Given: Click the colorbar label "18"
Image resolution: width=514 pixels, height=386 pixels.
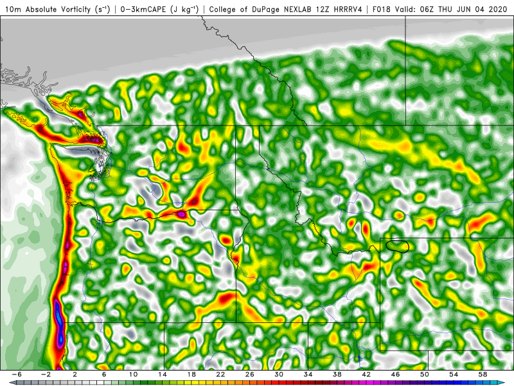Looking at the screenshot, I should point(191,374).
